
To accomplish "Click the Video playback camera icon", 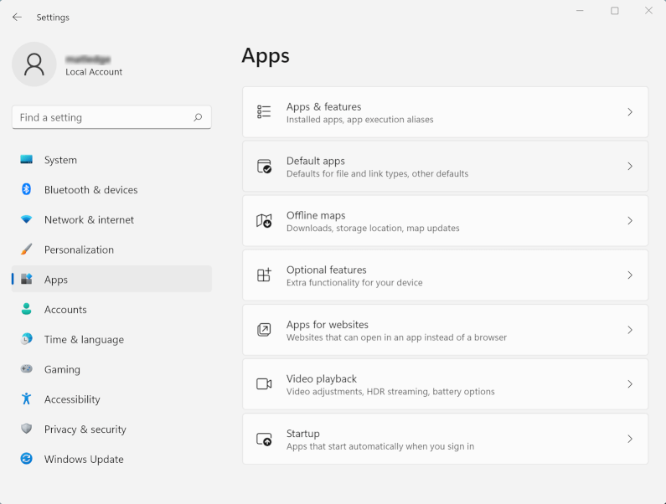I will tap(264, 383).
